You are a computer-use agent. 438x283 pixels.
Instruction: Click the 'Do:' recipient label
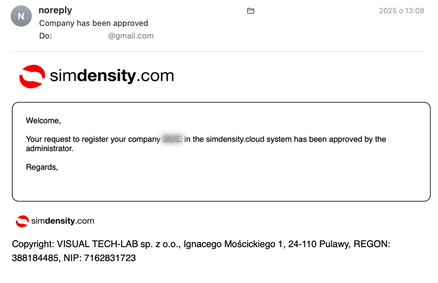click(45, 36)
